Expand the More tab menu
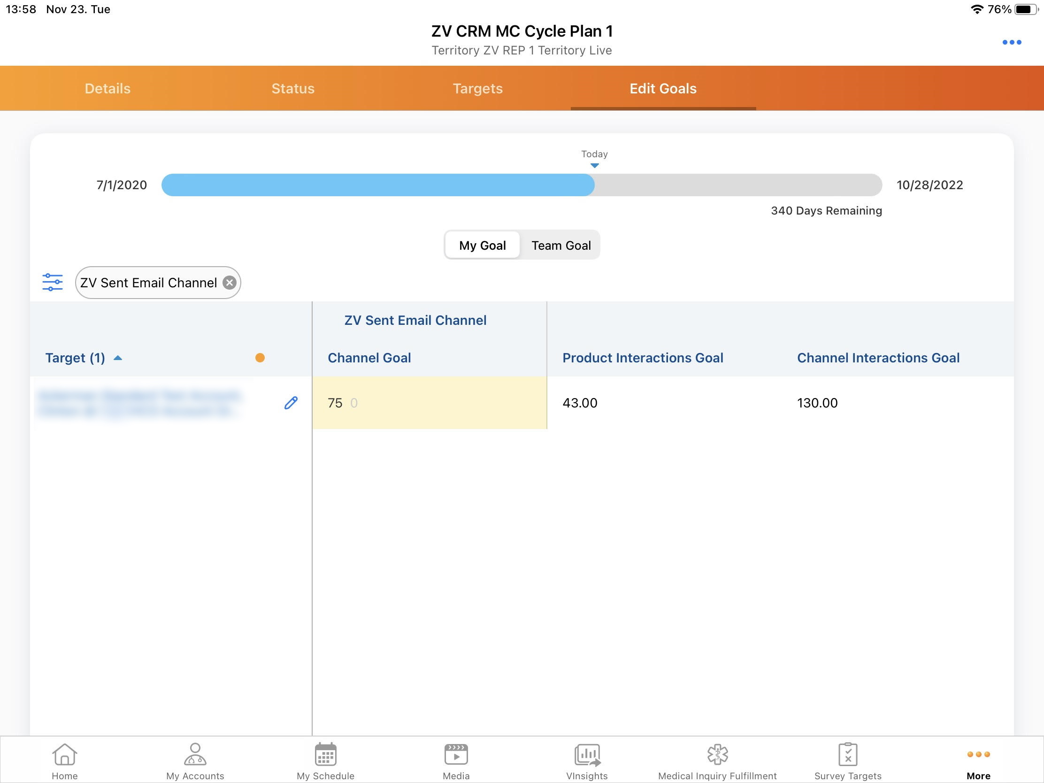The width and height of the screenshot is (1044, 783). pos(978,760)
